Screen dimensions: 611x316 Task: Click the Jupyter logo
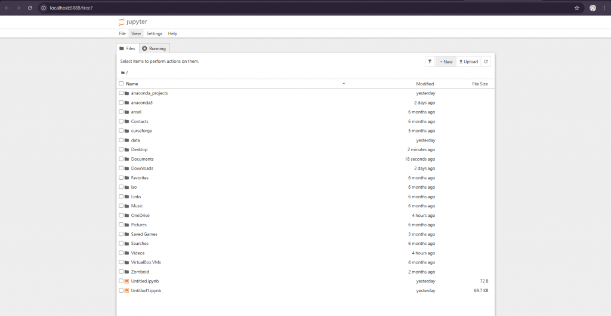pyautogui.click(x=133, y=22)
